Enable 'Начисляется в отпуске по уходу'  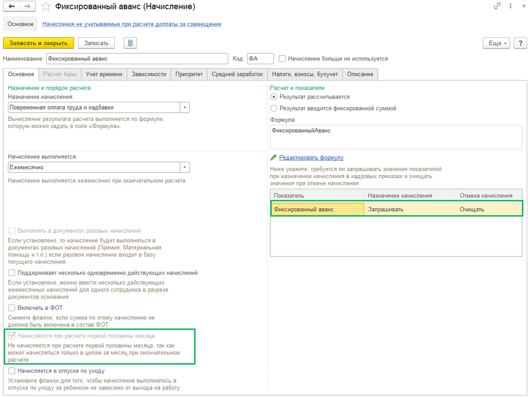pos(11,370)
